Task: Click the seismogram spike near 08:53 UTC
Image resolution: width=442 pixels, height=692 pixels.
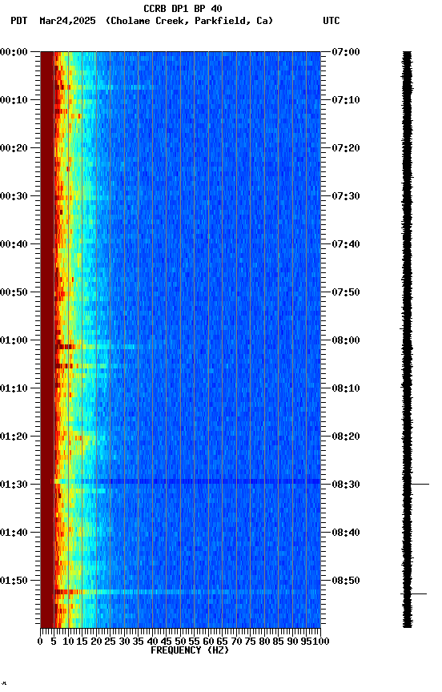Action: [x=414, y=594]
